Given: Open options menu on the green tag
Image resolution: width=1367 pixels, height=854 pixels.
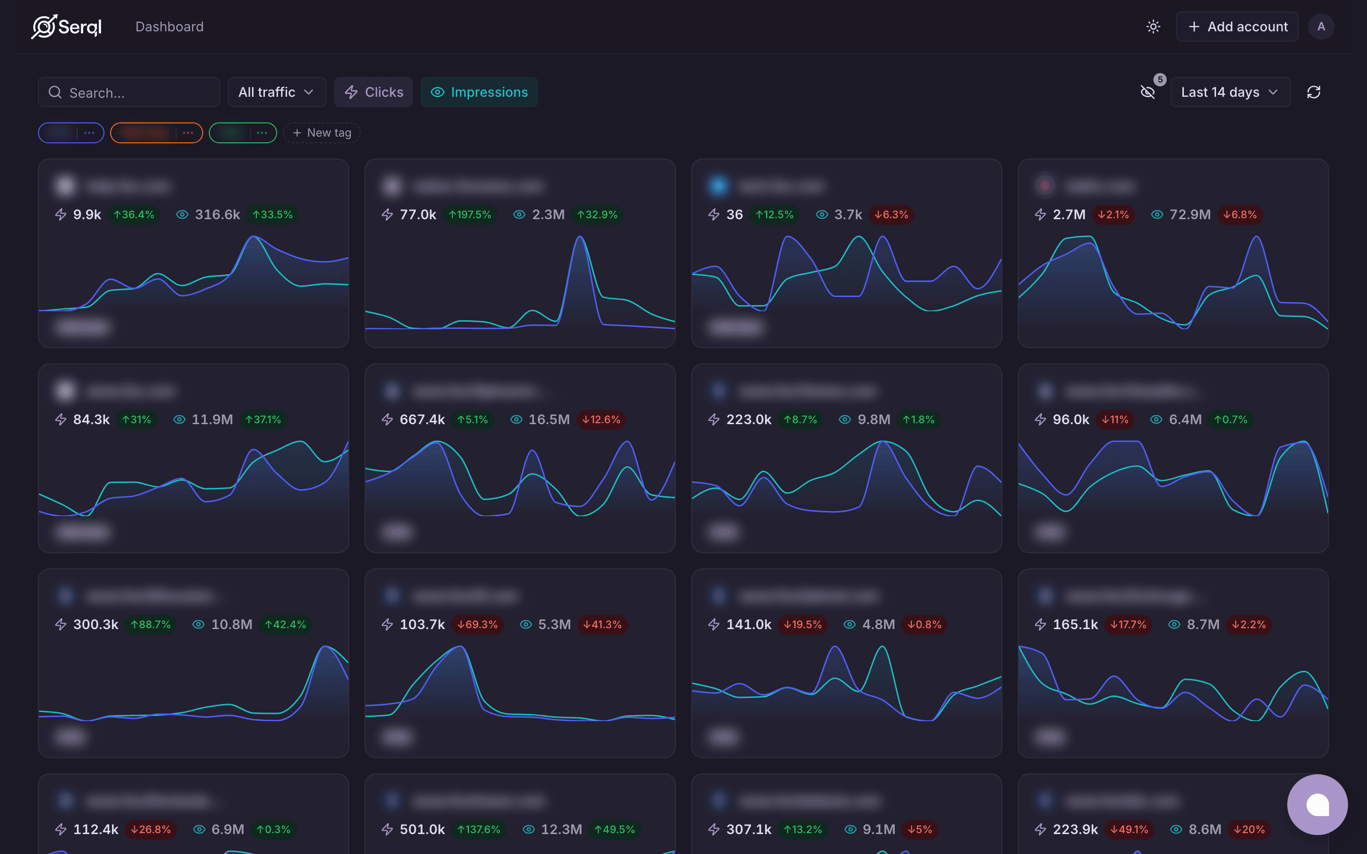Looking at the screenshot, I should (x=262, y=133).
